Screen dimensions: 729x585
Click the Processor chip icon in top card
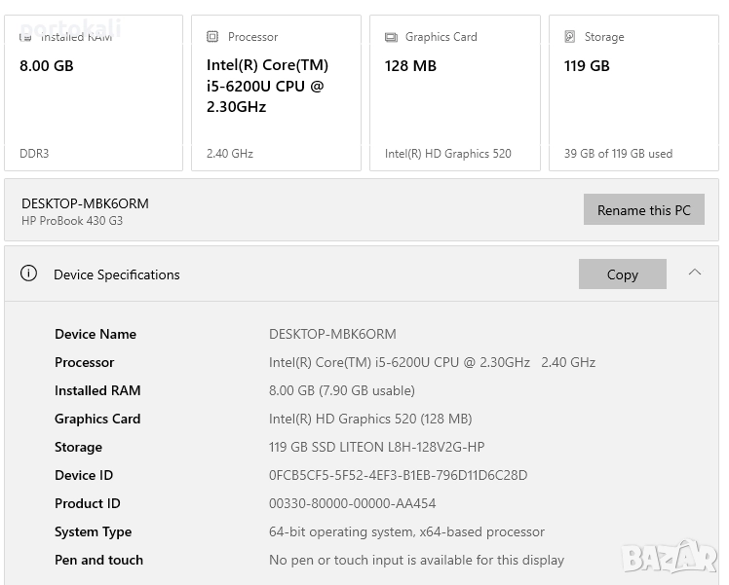coord(212,37)
